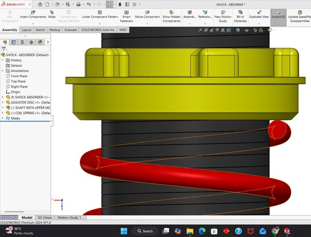
Task: Click the taskbar Search box
Action: pos(145,231)
